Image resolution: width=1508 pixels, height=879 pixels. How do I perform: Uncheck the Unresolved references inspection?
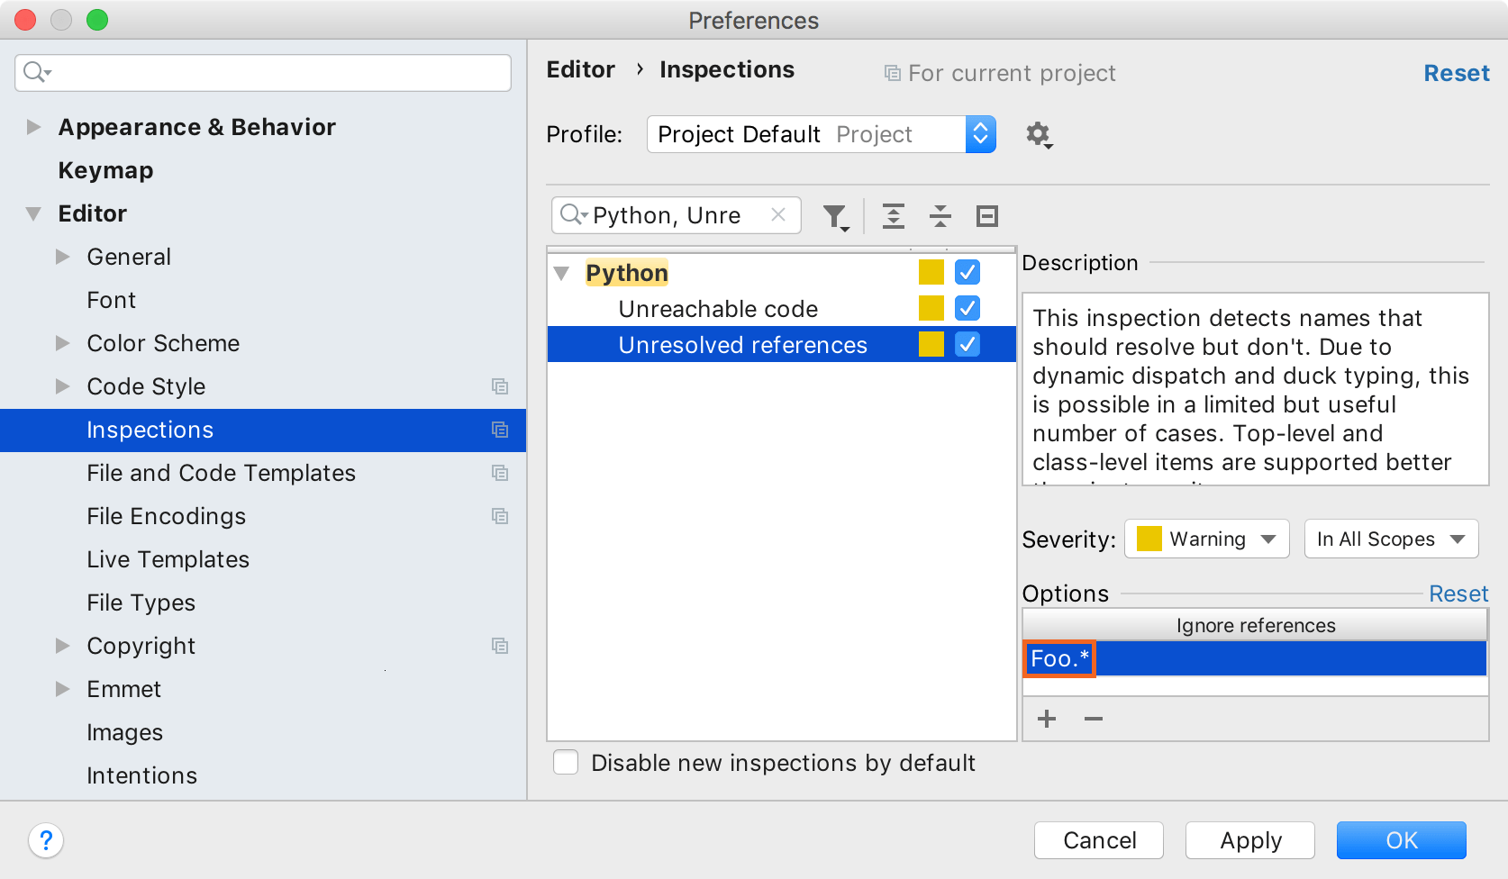point(966,344)
